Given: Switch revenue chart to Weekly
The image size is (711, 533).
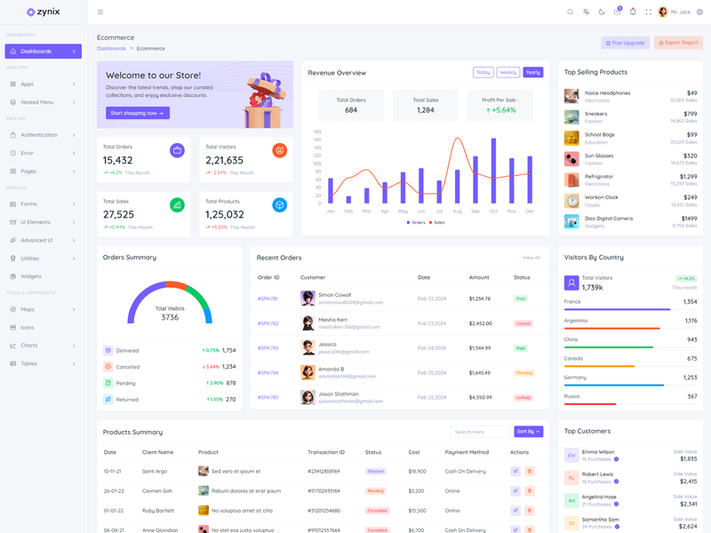Looking at the screenshot, I should (508, 73).
